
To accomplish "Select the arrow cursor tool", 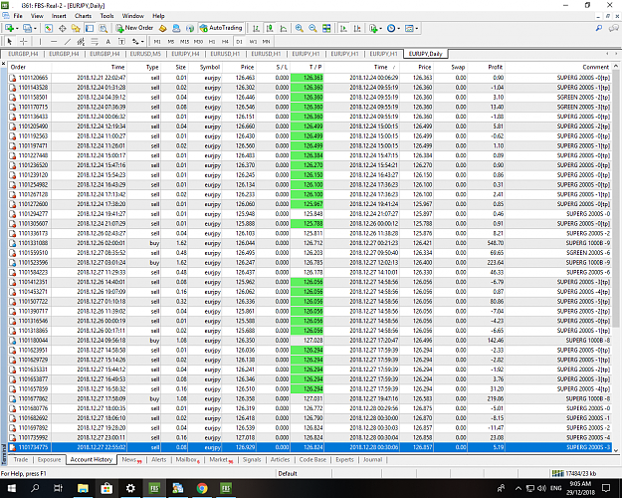I will click(x=10, y=41).
